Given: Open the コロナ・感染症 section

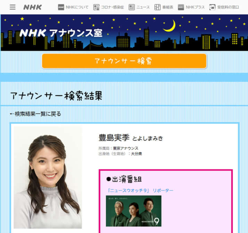Looking at the screenshot, I should coord(108,7).
